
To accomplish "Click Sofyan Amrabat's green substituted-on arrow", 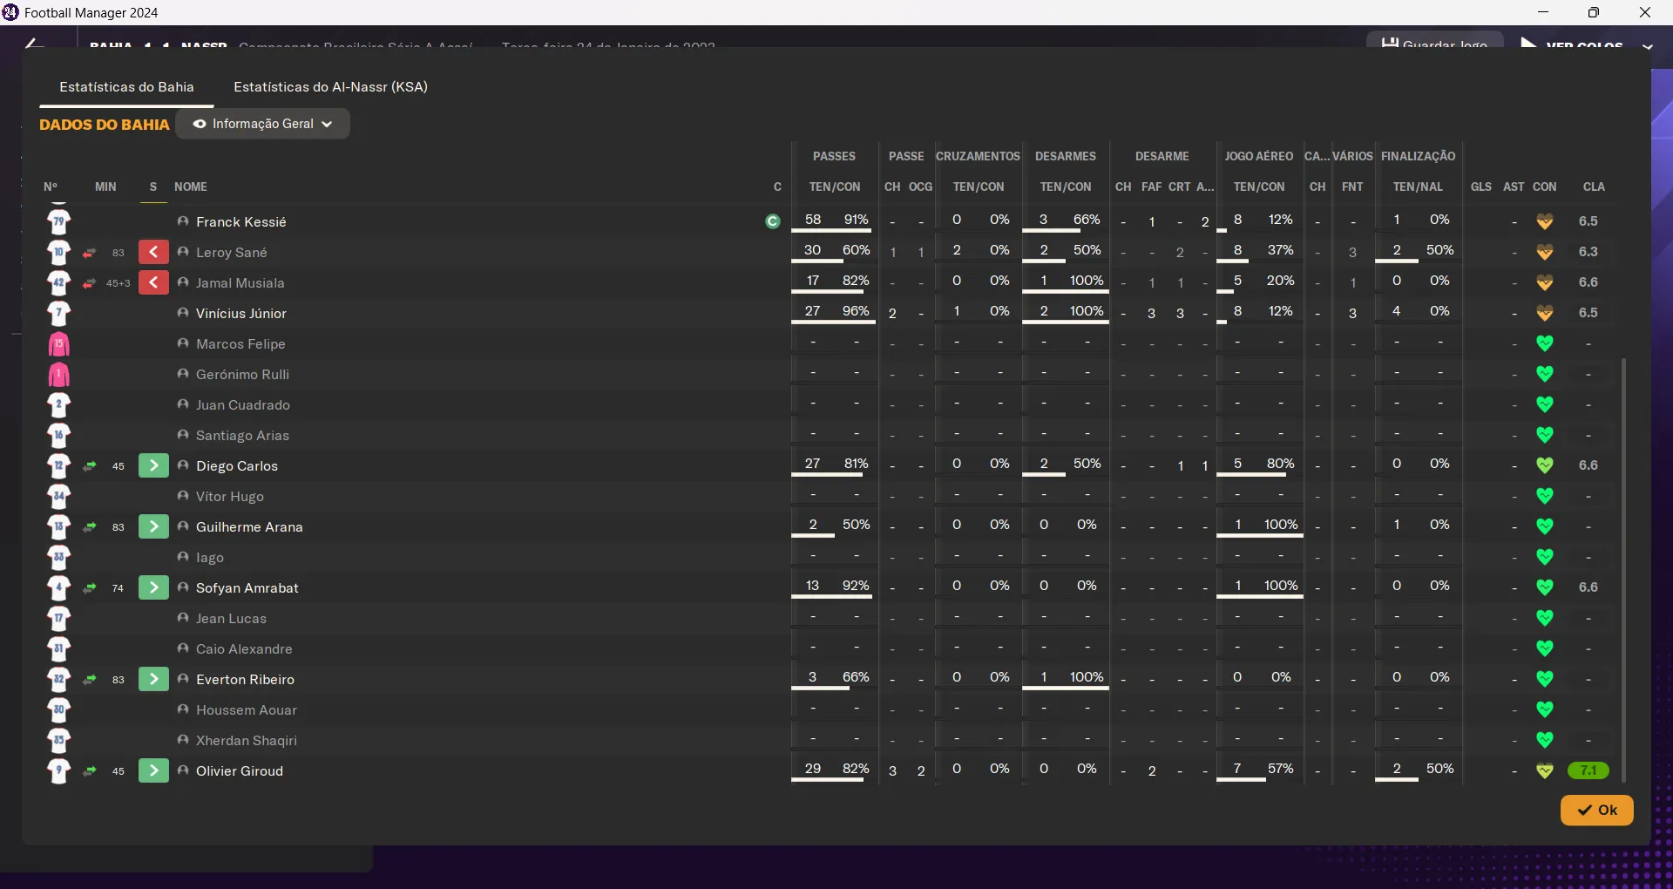I will point(153,588).
